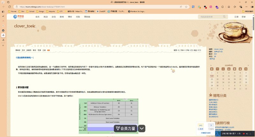Open the ChatGPT bookmark
This screenshot has width=255, height=137.
click(101, 11)
